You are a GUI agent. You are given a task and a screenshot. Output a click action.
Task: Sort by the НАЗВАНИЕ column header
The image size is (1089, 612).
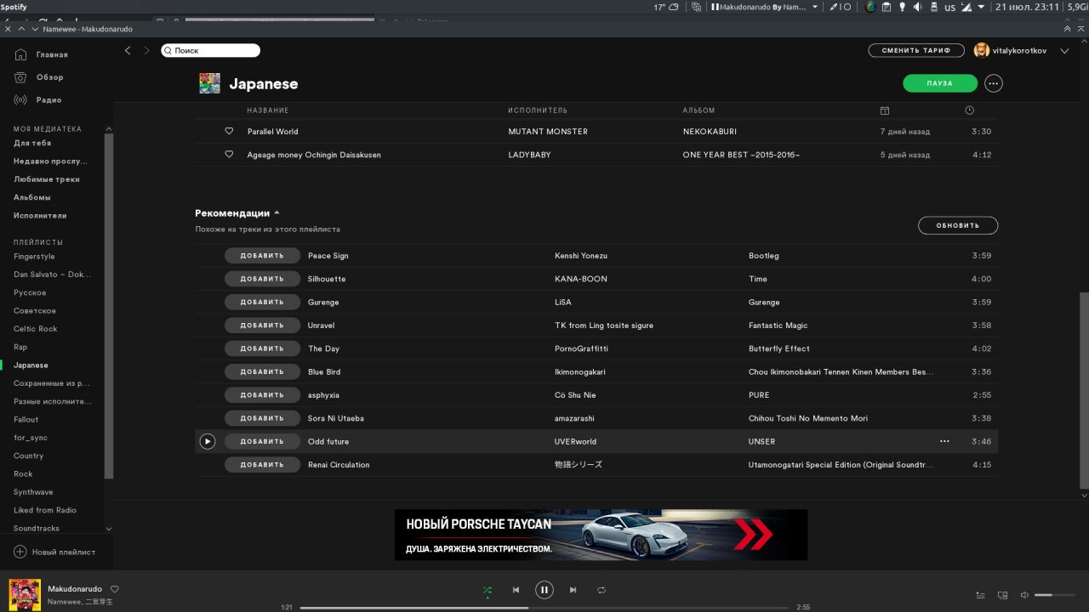tap(268, 110)
